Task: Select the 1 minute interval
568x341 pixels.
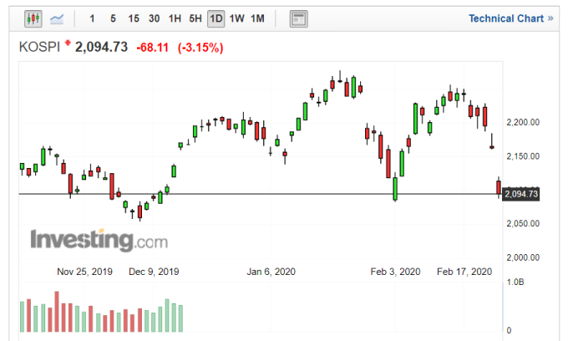Action: pos(92,18)
